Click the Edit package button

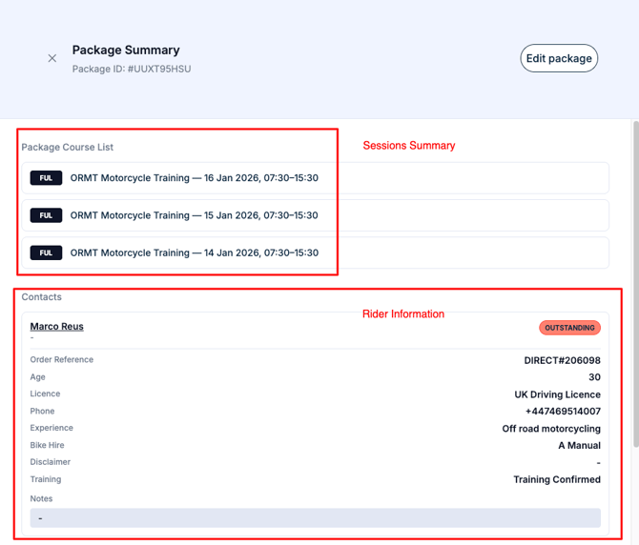coord(559,58)
